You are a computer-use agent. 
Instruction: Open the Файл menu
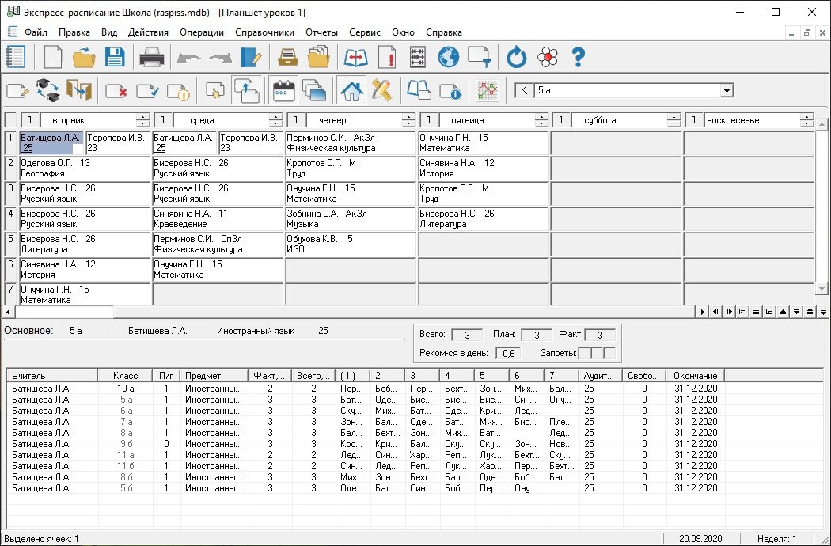(x=36, y=32)
